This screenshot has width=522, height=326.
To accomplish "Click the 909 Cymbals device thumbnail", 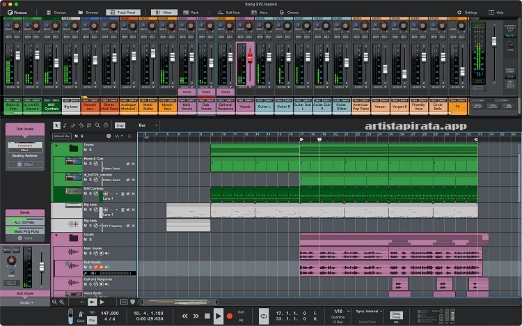I will (x=74, y=191).
